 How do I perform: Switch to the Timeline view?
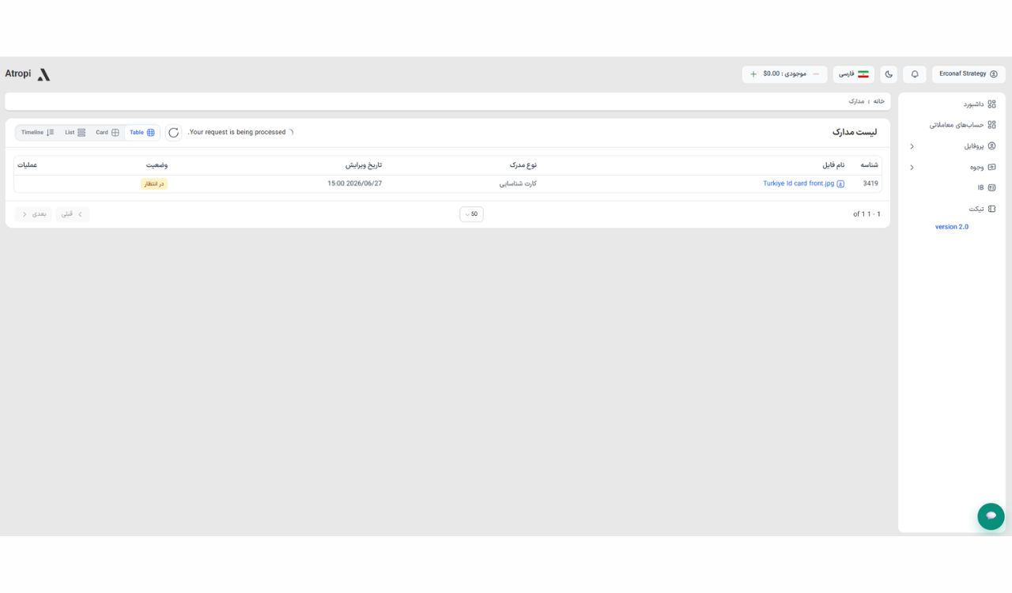click(x=38, y=133)
